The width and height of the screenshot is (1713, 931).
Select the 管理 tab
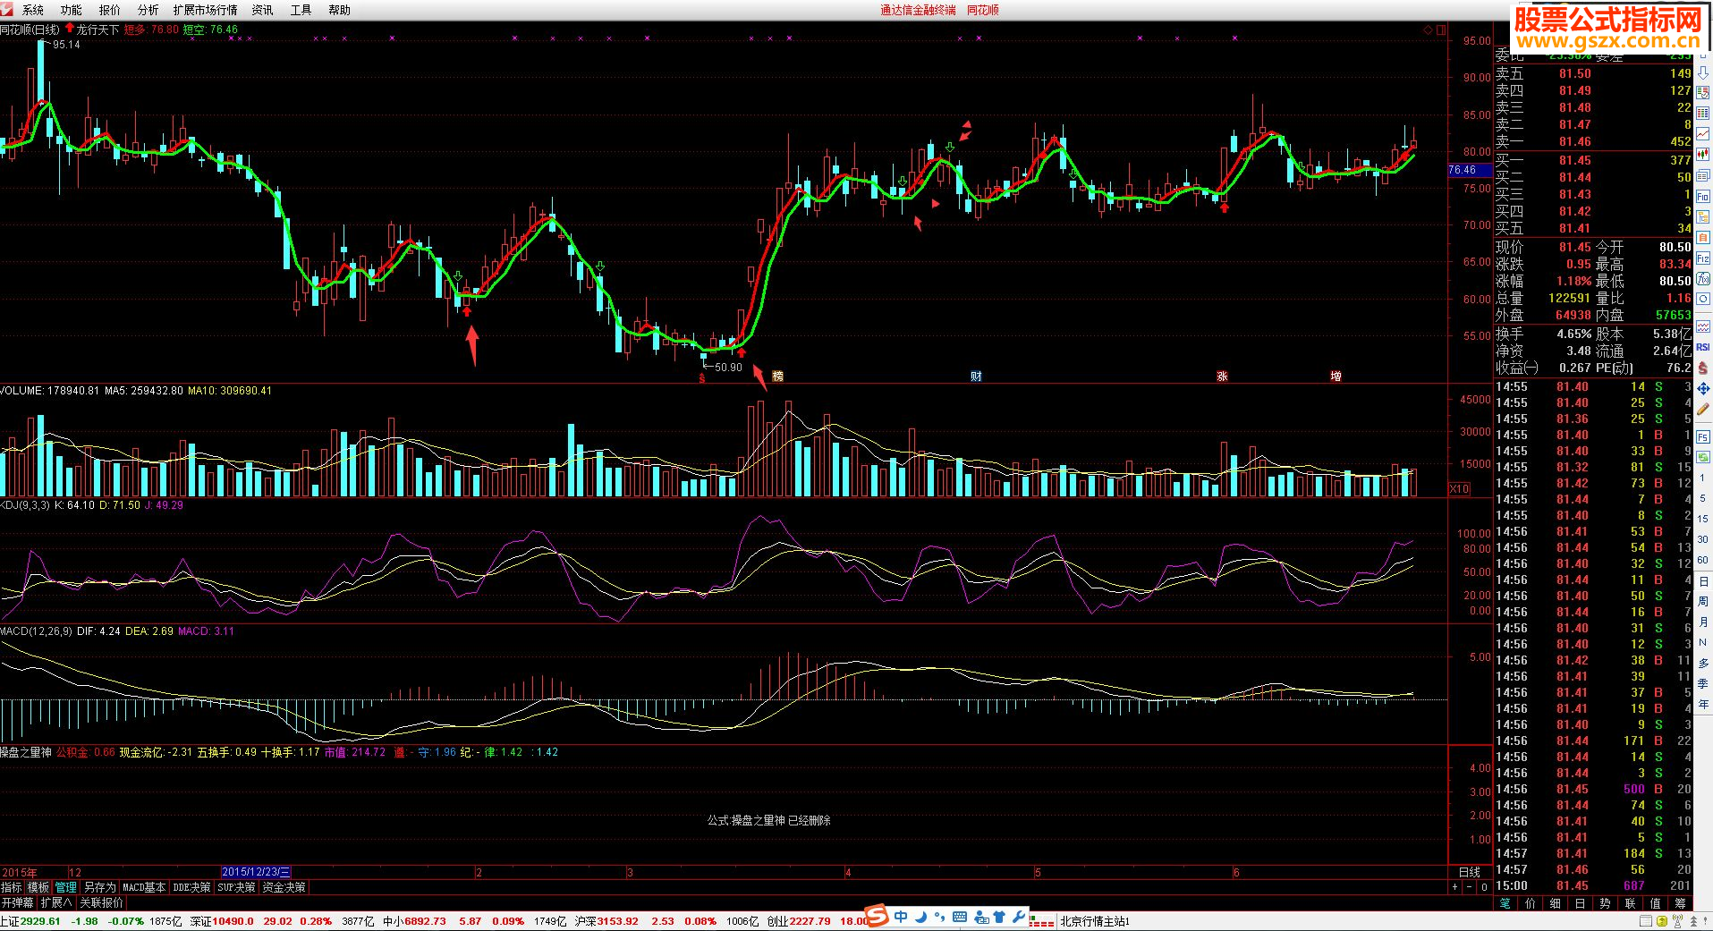(x=66, y=887)
